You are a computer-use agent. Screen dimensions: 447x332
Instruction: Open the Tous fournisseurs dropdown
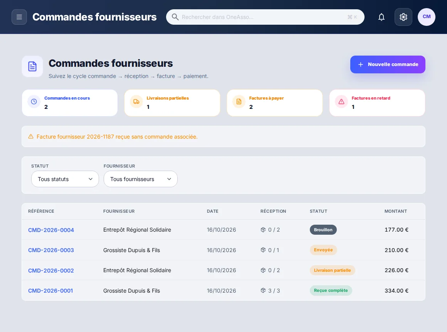141,179
